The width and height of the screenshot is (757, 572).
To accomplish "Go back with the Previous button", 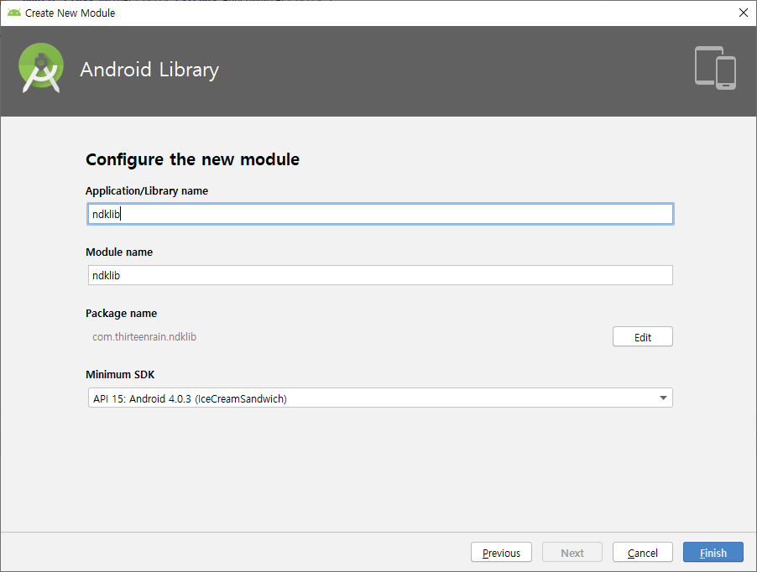I will click(501, 552).
